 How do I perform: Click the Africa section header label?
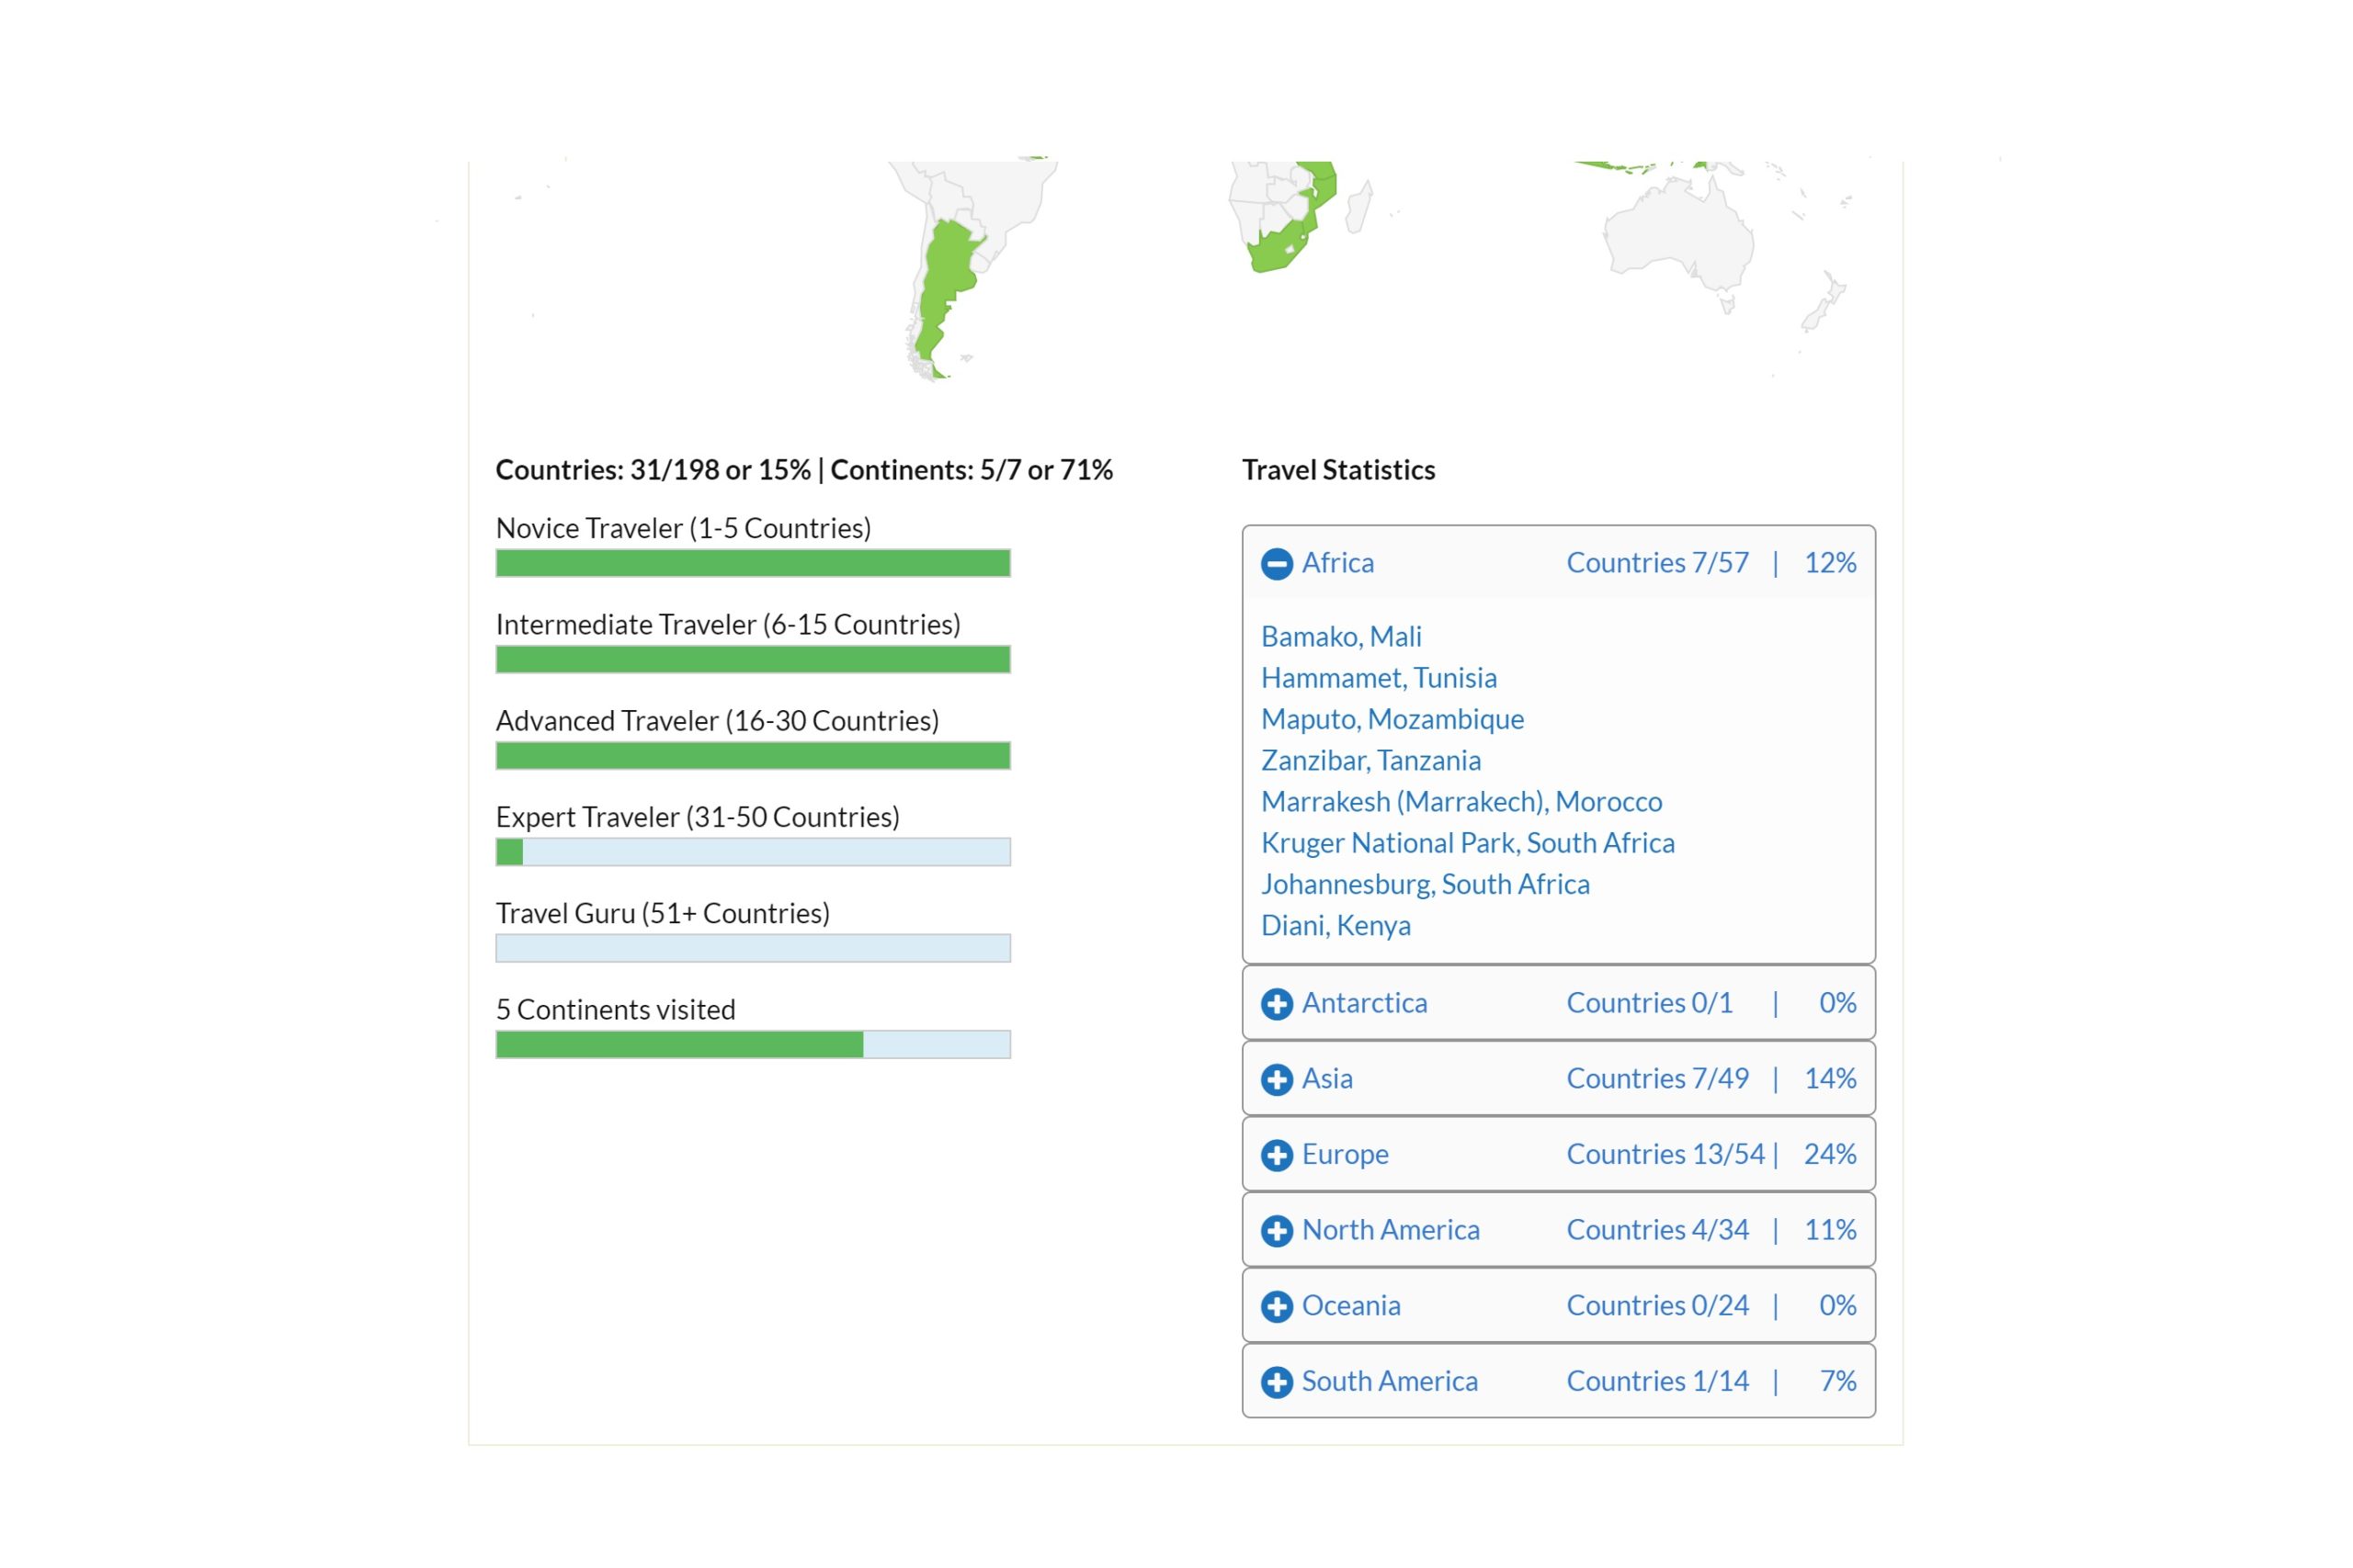1337,563
